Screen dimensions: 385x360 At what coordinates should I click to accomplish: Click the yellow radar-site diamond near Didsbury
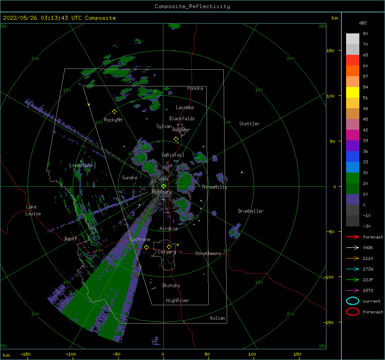coord(163,186)
